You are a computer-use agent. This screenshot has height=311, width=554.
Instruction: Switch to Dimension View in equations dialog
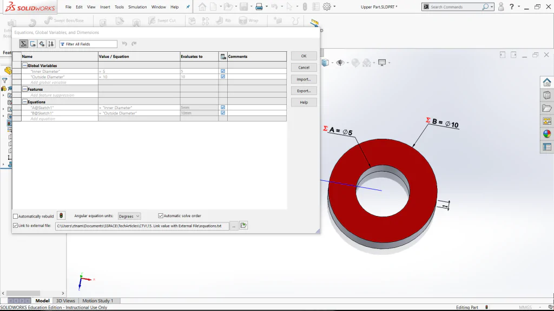tap(42, 44)
